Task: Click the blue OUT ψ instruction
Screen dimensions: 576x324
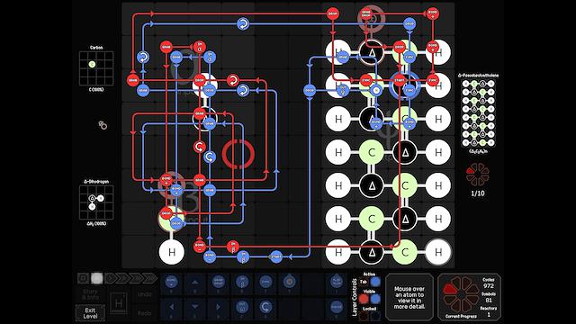Action: tap(343, 90)
